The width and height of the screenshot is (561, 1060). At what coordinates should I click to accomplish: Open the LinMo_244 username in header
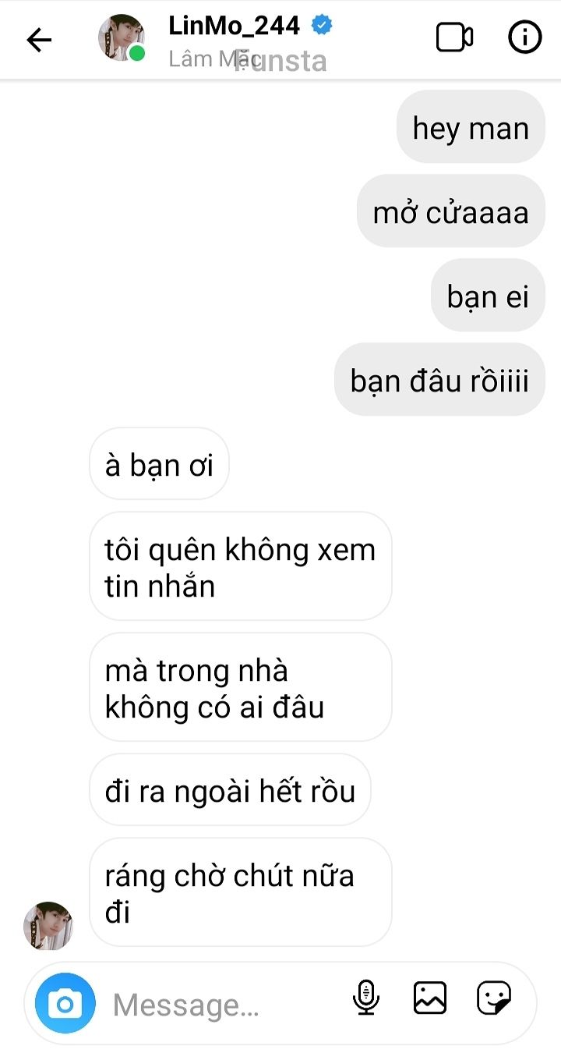click(235, 25)
